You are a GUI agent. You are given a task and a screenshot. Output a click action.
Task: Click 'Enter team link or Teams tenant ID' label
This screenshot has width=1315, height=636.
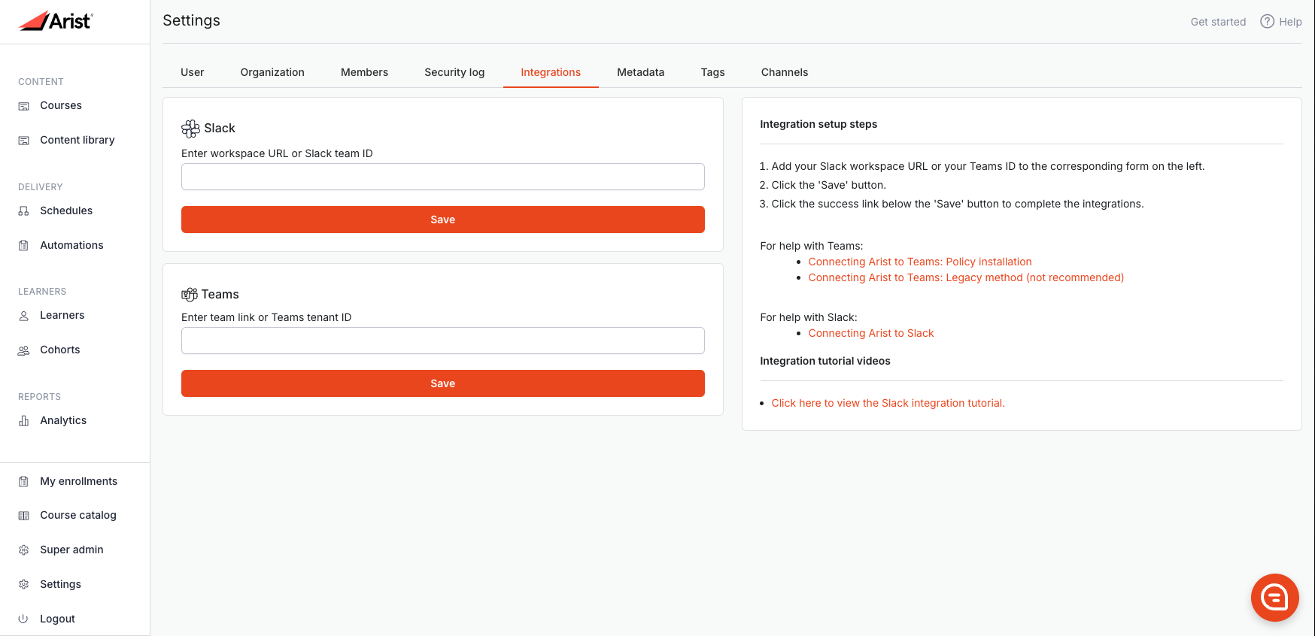pyautogui.click(x=266, y=317)
